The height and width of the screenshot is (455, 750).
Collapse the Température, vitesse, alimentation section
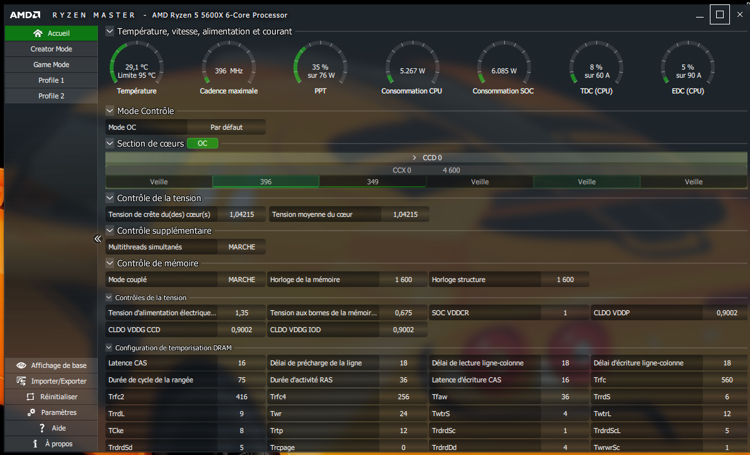coord(110,31)
